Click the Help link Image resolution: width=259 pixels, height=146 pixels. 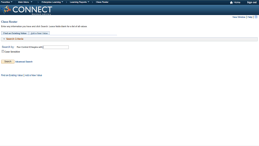[x=250, y=17]
